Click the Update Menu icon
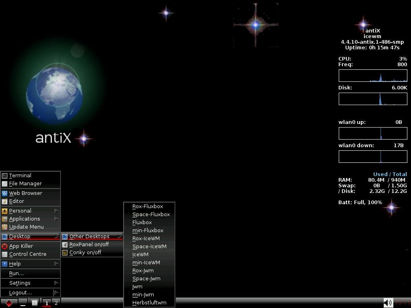Screen dimensions: 411x308 point(4,227)
